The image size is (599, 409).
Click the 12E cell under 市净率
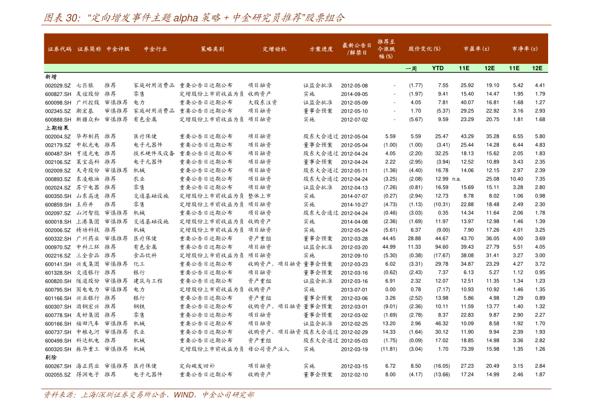point(537,68)
